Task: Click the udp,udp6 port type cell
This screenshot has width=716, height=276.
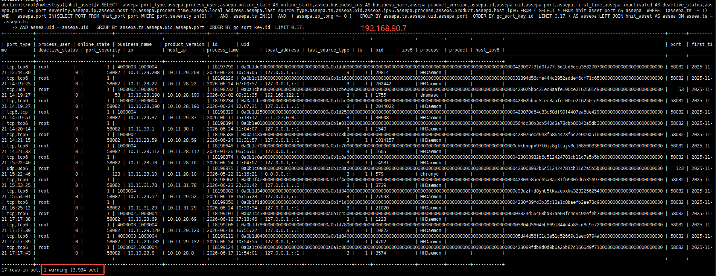Action: pos(17,168)
